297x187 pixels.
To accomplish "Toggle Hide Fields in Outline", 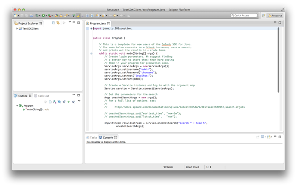I will 59,102.
